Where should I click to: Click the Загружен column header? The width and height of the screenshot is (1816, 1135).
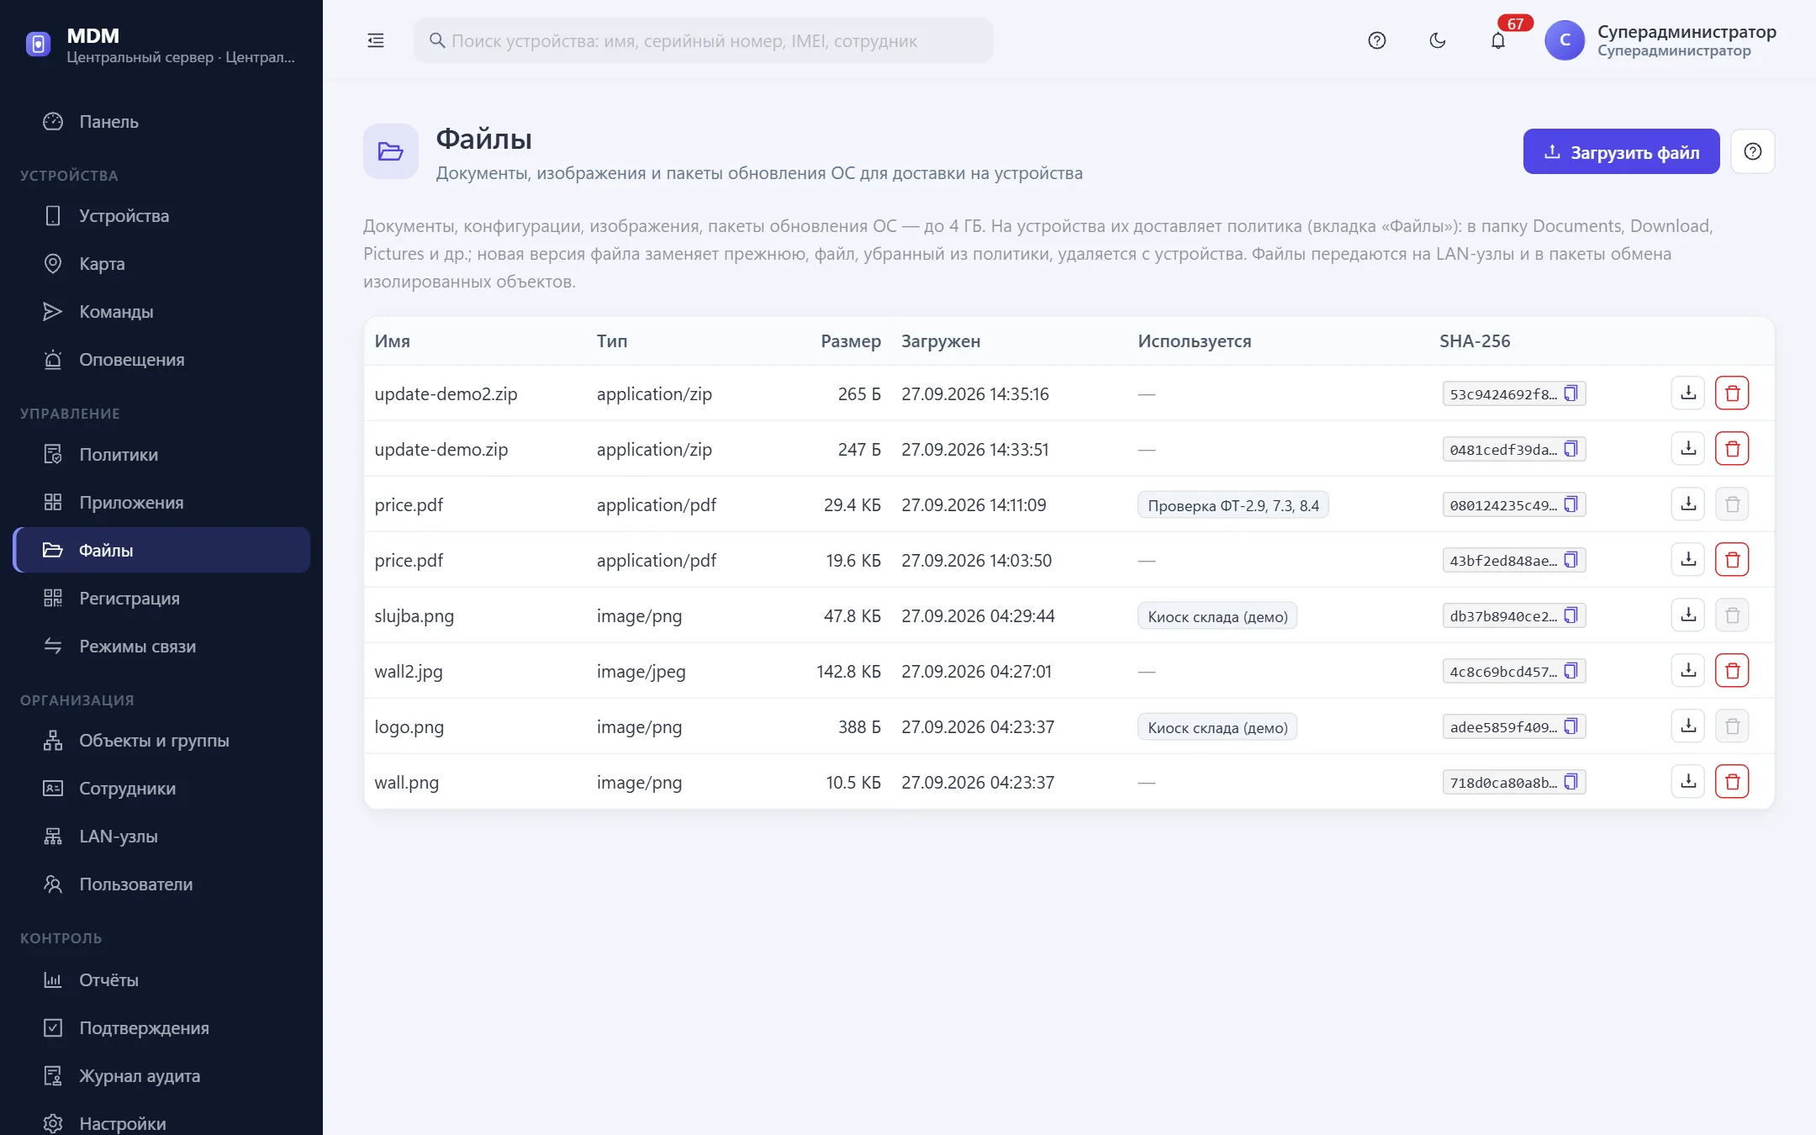click(940, 340)
